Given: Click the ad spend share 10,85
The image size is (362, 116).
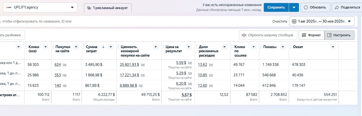Looking at the screenshot, I should (x=203, y=75).
